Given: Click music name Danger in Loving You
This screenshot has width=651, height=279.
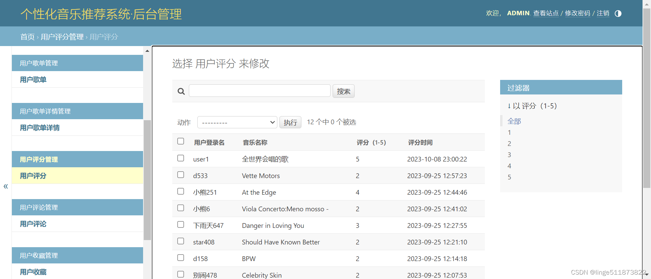Looking at the screenshot, I should tap(273, 226).
